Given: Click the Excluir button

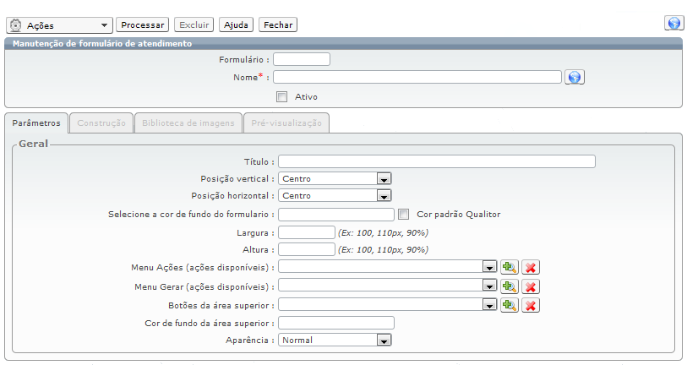Looking at the screenshot, I should coord(194,25).
